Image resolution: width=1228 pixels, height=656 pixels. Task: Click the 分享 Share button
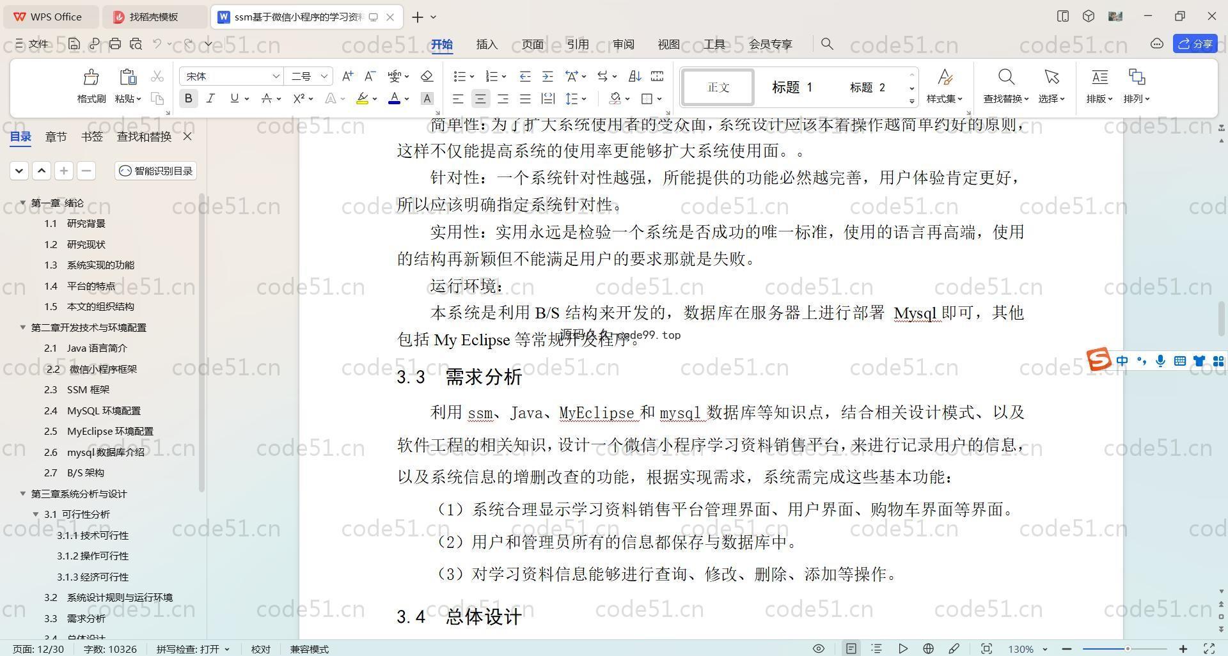pyautogui.click(x=1195, y=43)
